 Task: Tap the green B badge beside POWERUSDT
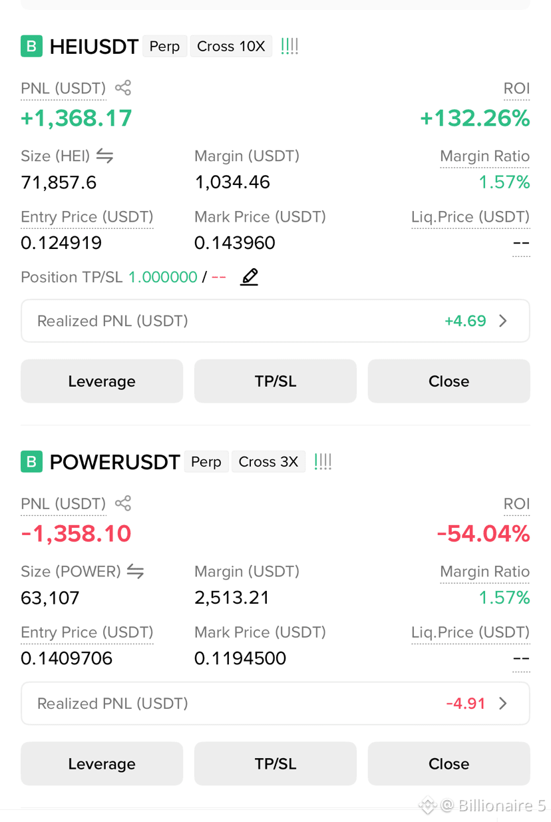pyautogui.click(x=31, y=462)
